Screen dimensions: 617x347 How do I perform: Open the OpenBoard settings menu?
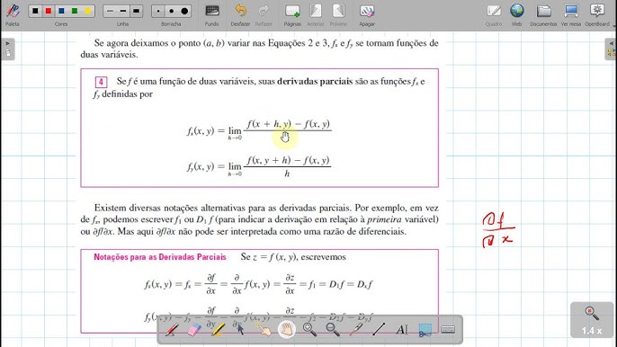pyautogui.click(x=597, y=14)
